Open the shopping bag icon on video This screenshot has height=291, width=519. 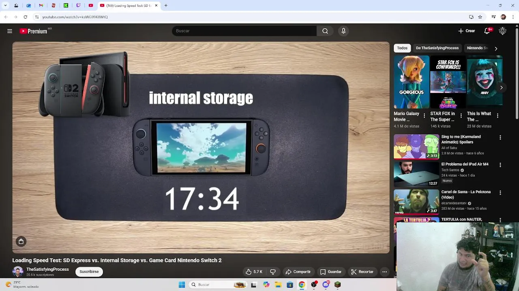21,241
